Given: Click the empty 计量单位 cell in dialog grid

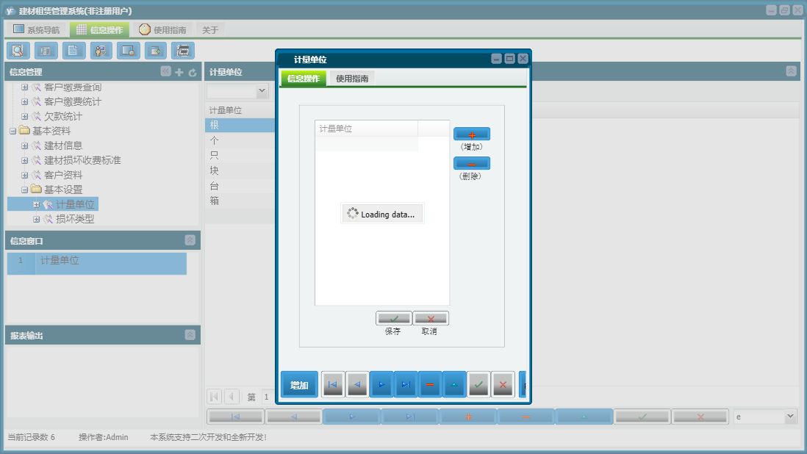Looking at the screenshot, I should tap(367, 144).
